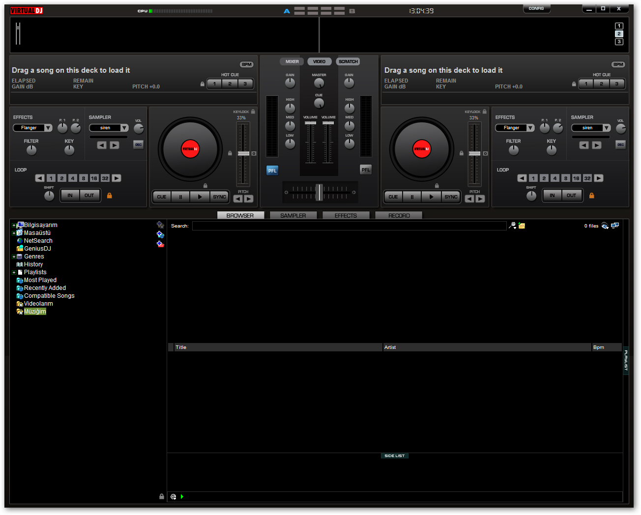Select waveform view 2 button
Screen dimensions: 641x515
click(619, 34)
